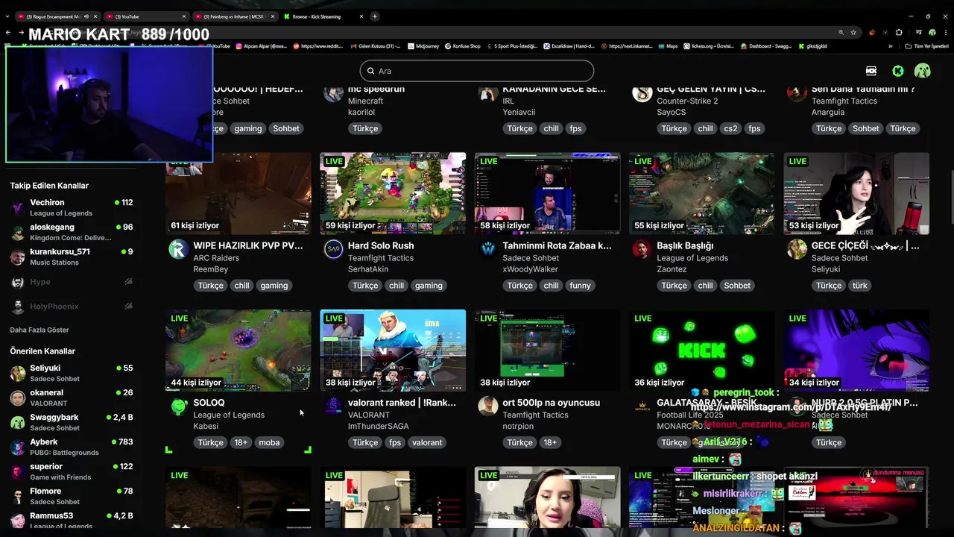Open Seliyuki's avatar beside GECE ÇİÇEĞİ
954x537 pixels.
pyautogui.click(x=797, y=249)
